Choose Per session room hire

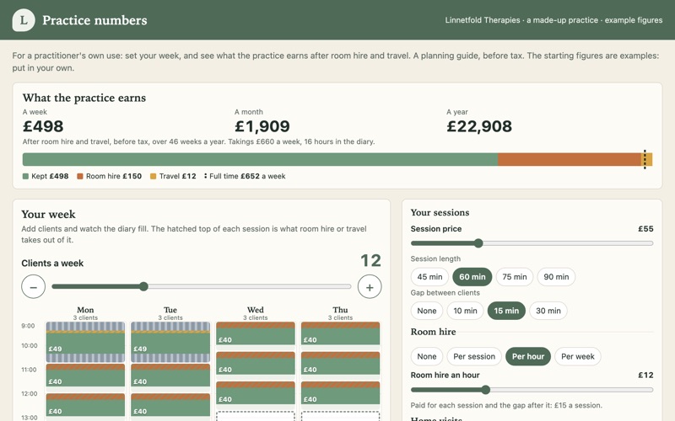coord(474,356)
